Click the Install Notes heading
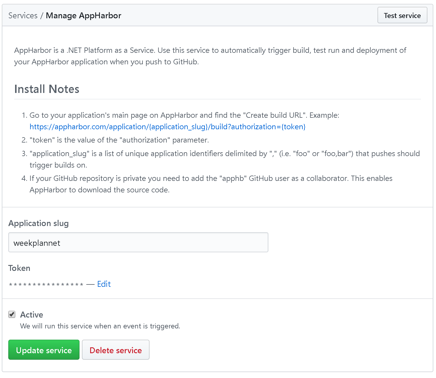This screenshot has height=378, width=436. click(47, 89)
